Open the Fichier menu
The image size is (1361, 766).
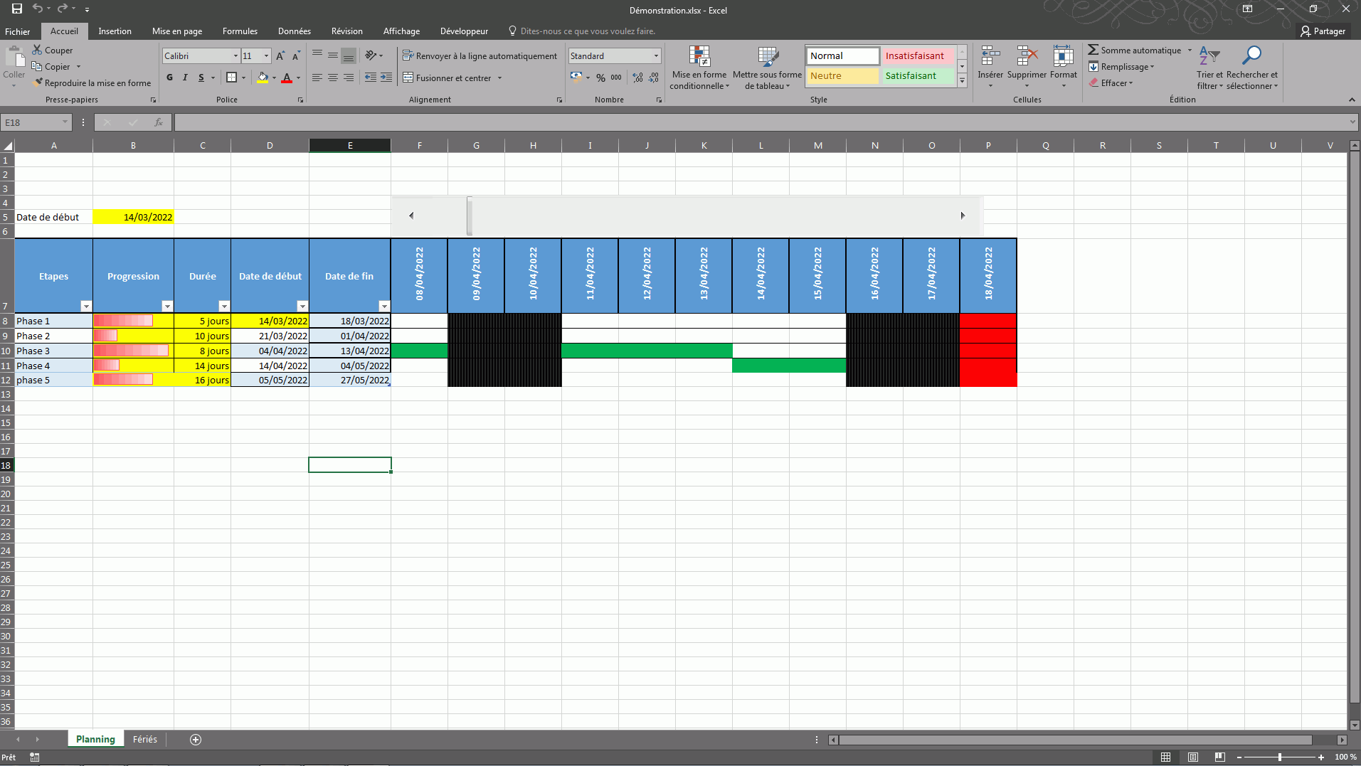point(18,31)
